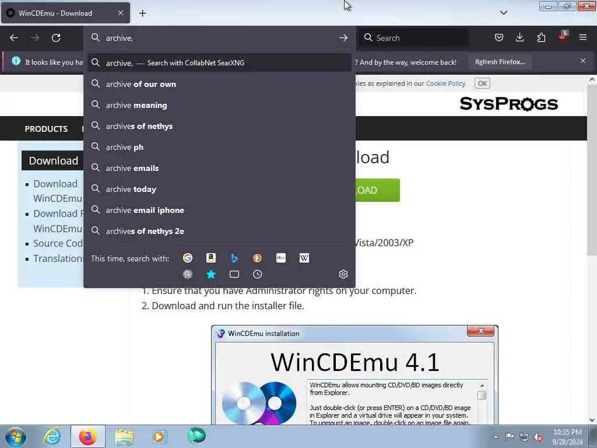
Task: Click the scrollbar up arrow
Action: pos(592,79)
